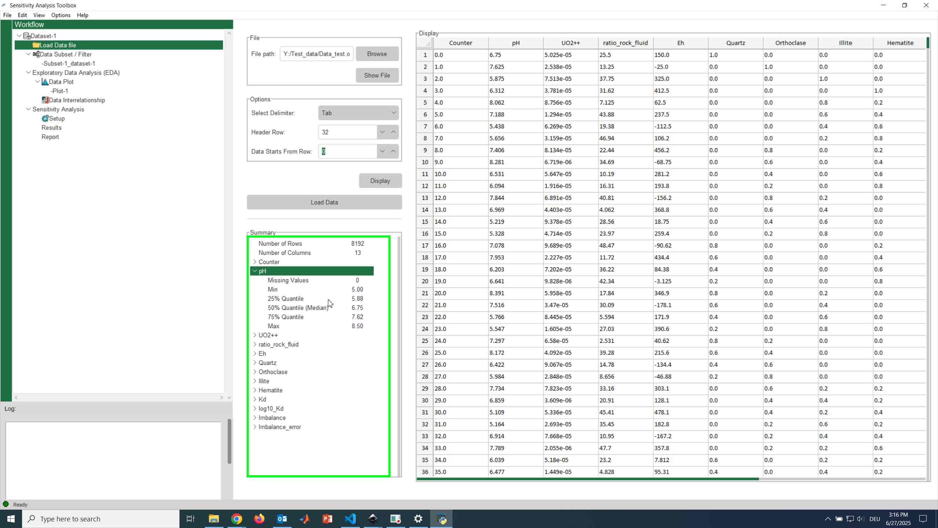Show hidden system tray icons
Image resolution: width=938 pixels, height=528 pixels.
[828, 519]
